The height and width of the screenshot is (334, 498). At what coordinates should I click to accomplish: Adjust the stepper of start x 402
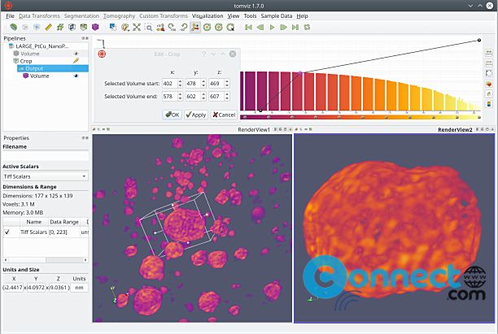click(180, 84)
